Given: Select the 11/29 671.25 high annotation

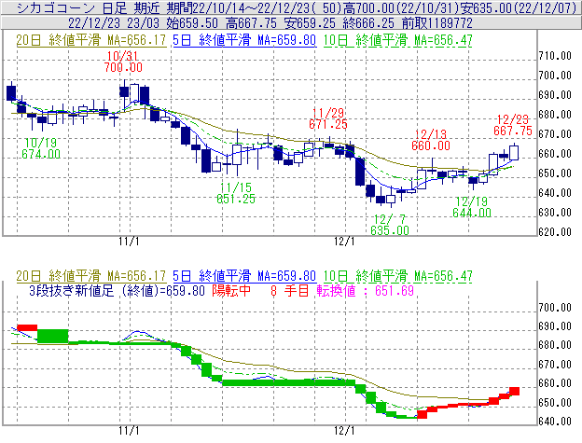Looking at the screenshot, I should pyautogui.click(x=328, y=118).
